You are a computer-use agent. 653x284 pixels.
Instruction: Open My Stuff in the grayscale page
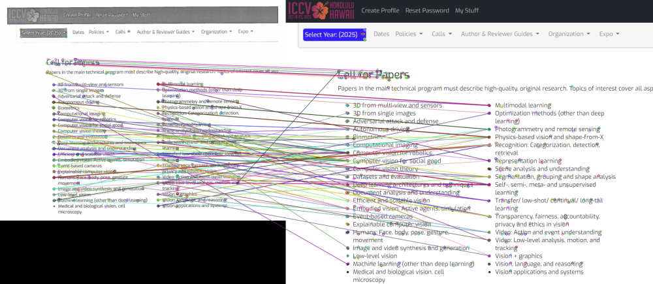click(141, 15)
